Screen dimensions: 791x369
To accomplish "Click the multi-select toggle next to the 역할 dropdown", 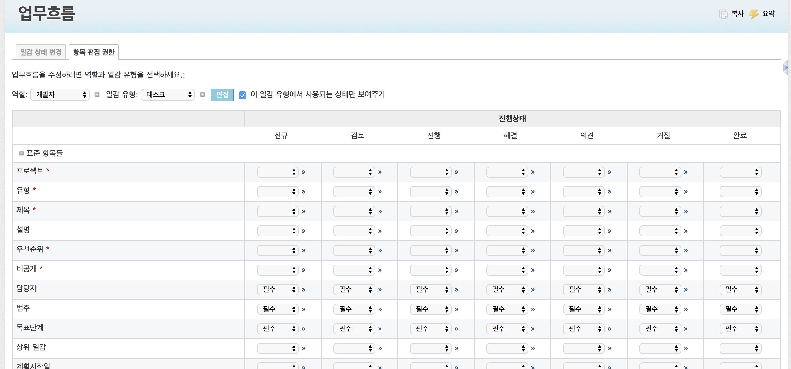I will (x=97, y=95).
